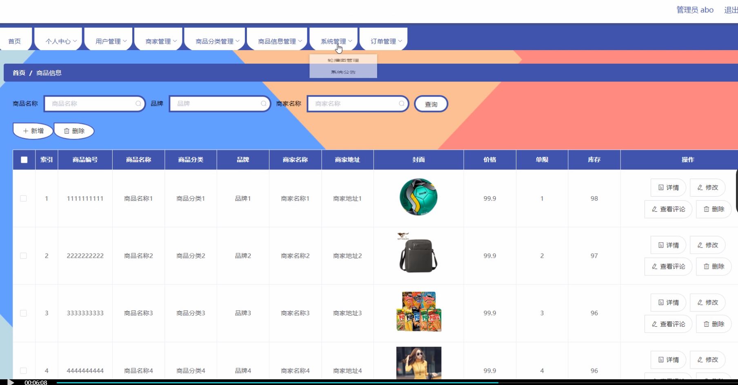Screen dimensions: 738x385
Task: Expand the 商品信息管理 menu
Action: pyautogui.click(x=277, y=39)
